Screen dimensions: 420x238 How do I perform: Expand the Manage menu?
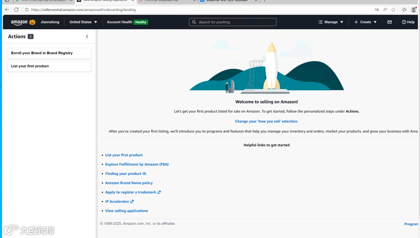(331, 22)
